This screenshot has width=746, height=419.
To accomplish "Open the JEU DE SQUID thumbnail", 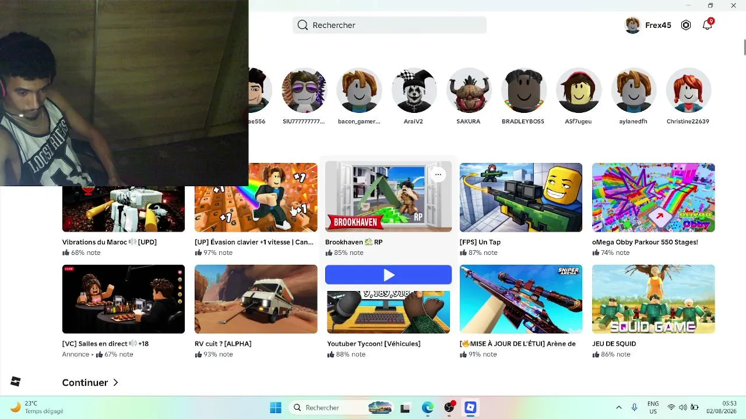I will 653,299.
